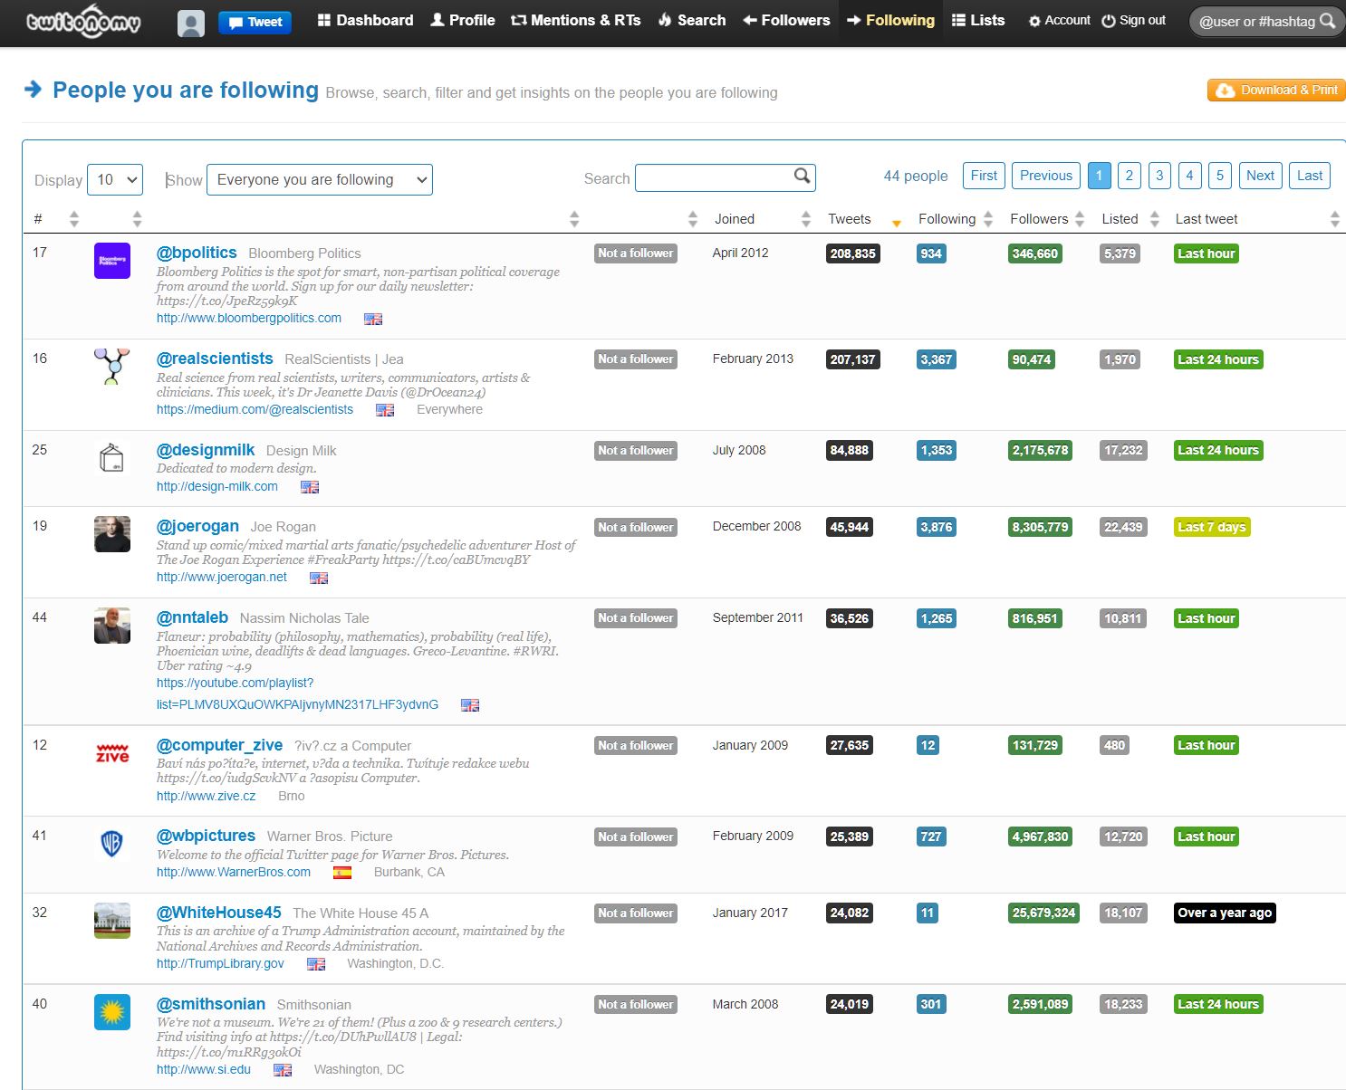Go to the Next page
1346x1090 pixels.
[x=1260, y=176]
